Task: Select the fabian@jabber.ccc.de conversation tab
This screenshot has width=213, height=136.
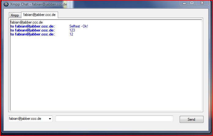Action: (39, 15)
